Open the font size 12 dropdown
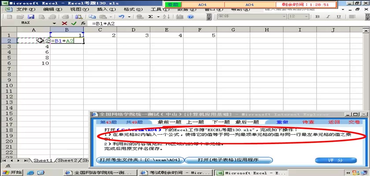The image size is (370, 176). [306, 16]
